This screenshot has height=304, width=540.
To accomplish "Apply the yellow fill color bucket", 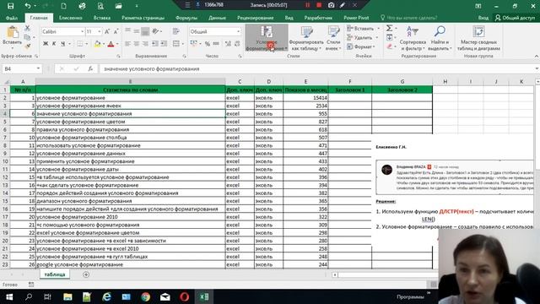I will tap(98, 44).
